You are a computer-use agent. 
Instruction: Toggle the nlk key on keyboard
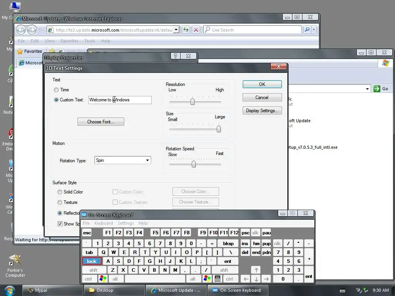(277, 244)
